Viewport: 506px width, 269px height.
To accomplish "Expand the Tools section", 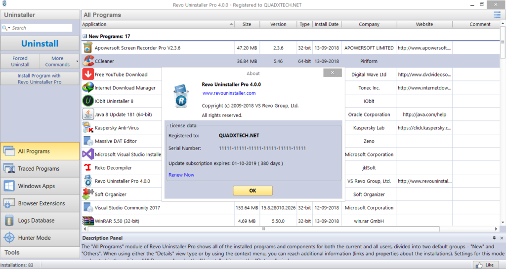I will 40,253.
